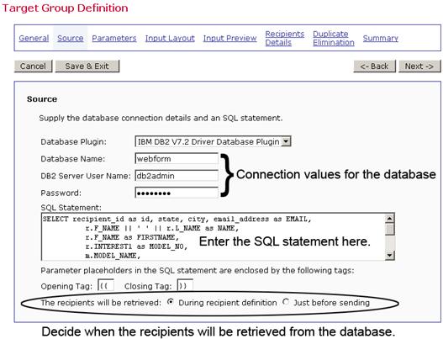Image resolution: width=443 pixels, height=339 pixels.
Task: Open Recipients Details link
Action: tap(284, 38)
